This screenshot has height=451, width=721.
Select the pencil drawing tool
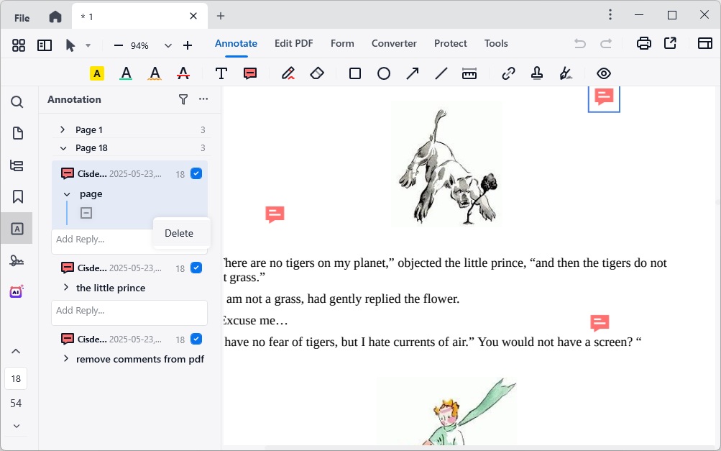[288, 73]
